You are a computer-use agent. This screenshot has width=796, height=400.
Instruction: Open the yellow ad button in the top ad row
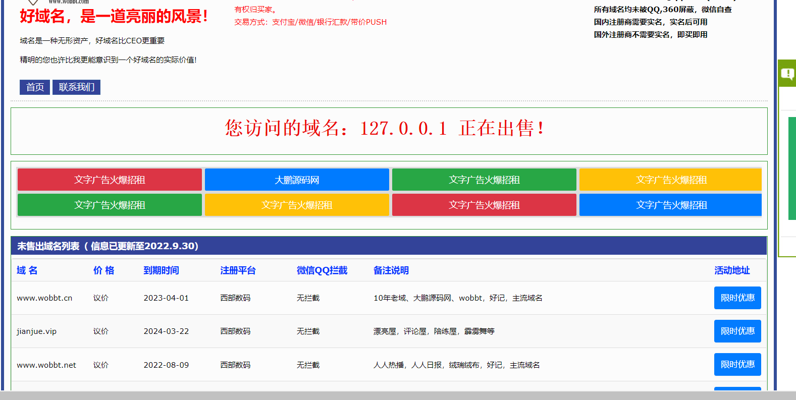point(670,180)
